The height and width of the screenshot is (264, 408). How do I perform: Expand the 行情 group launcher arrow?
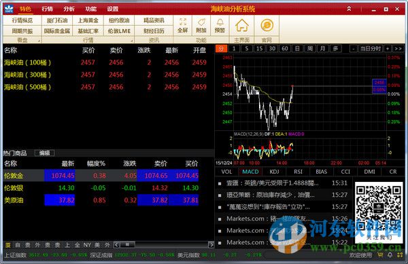[x=132, y=41]
